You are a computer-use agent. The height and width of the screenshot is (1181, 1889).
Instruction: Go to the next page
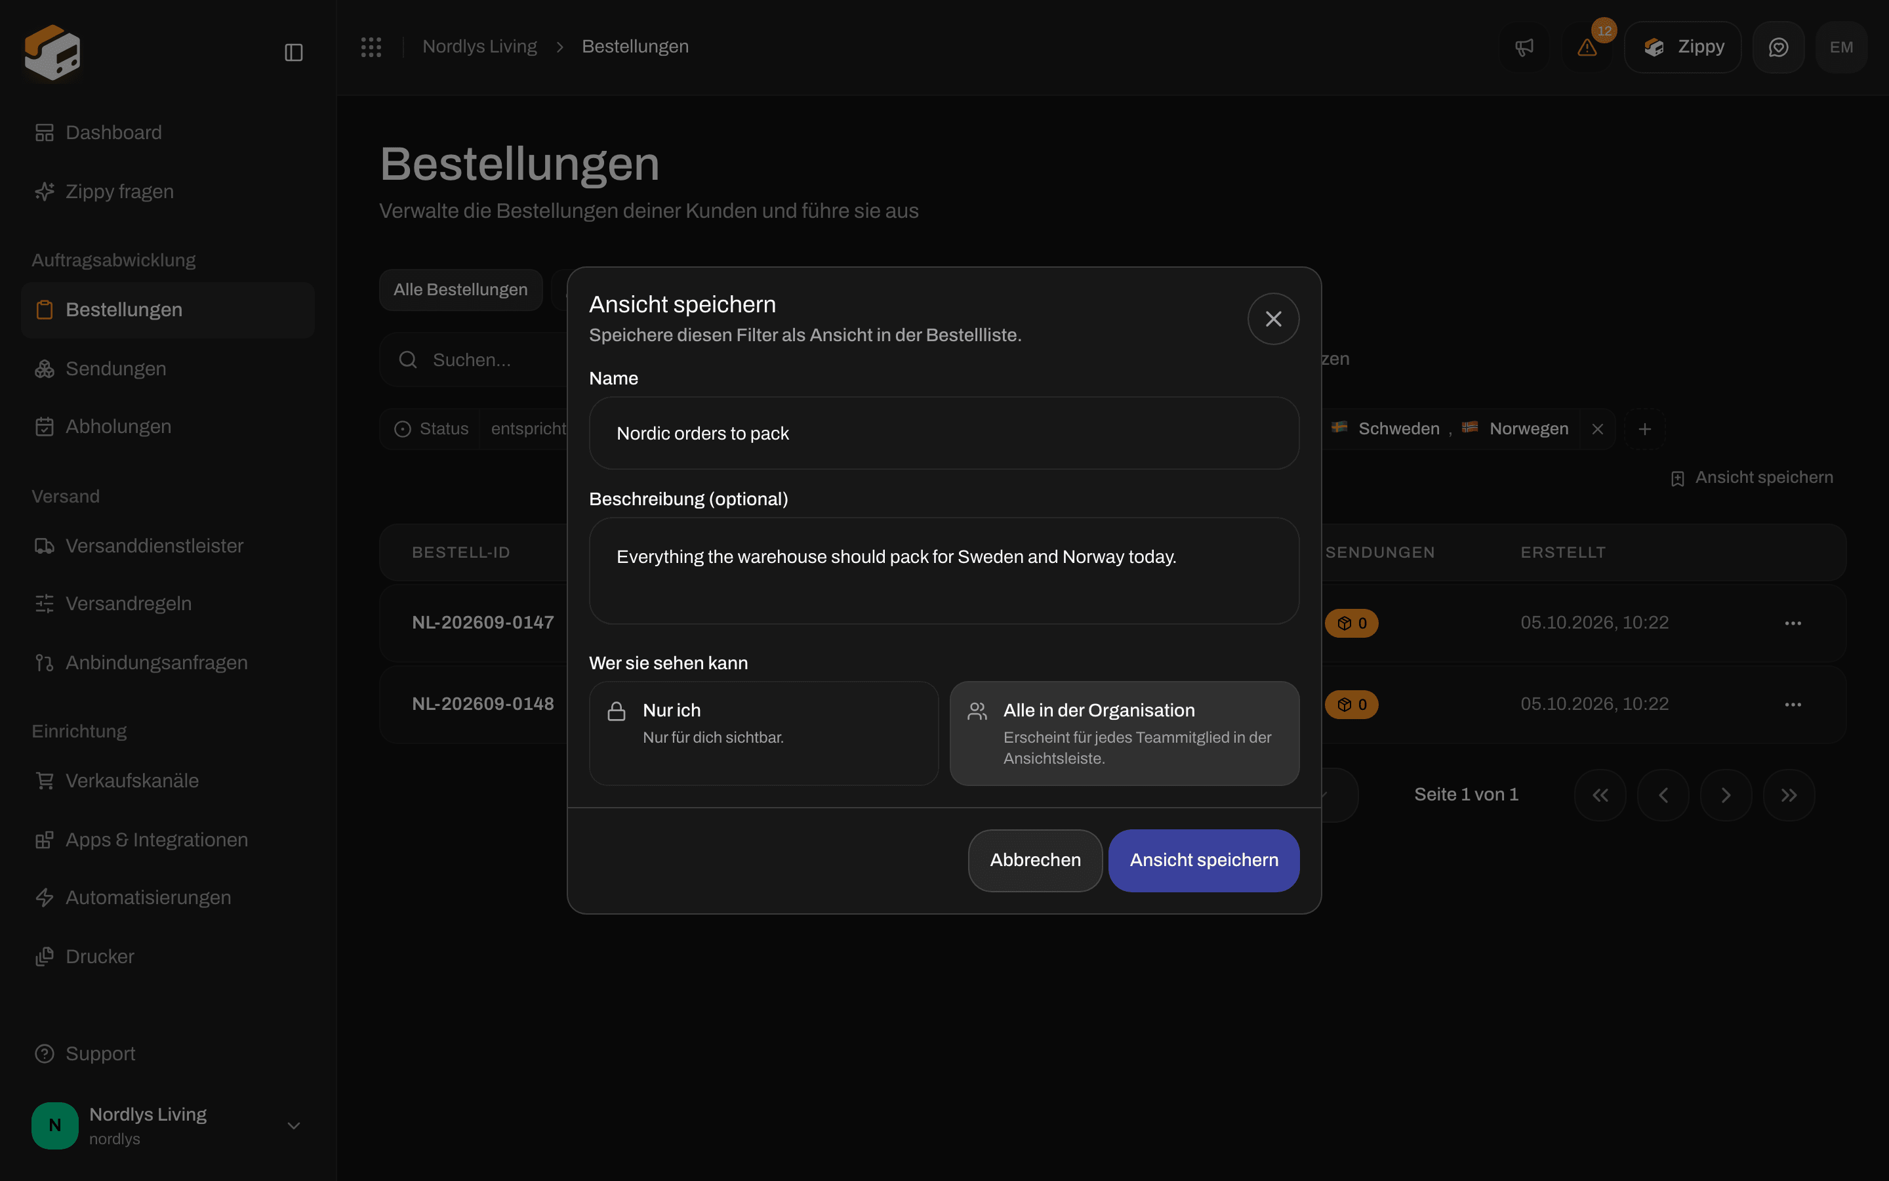1726,795
